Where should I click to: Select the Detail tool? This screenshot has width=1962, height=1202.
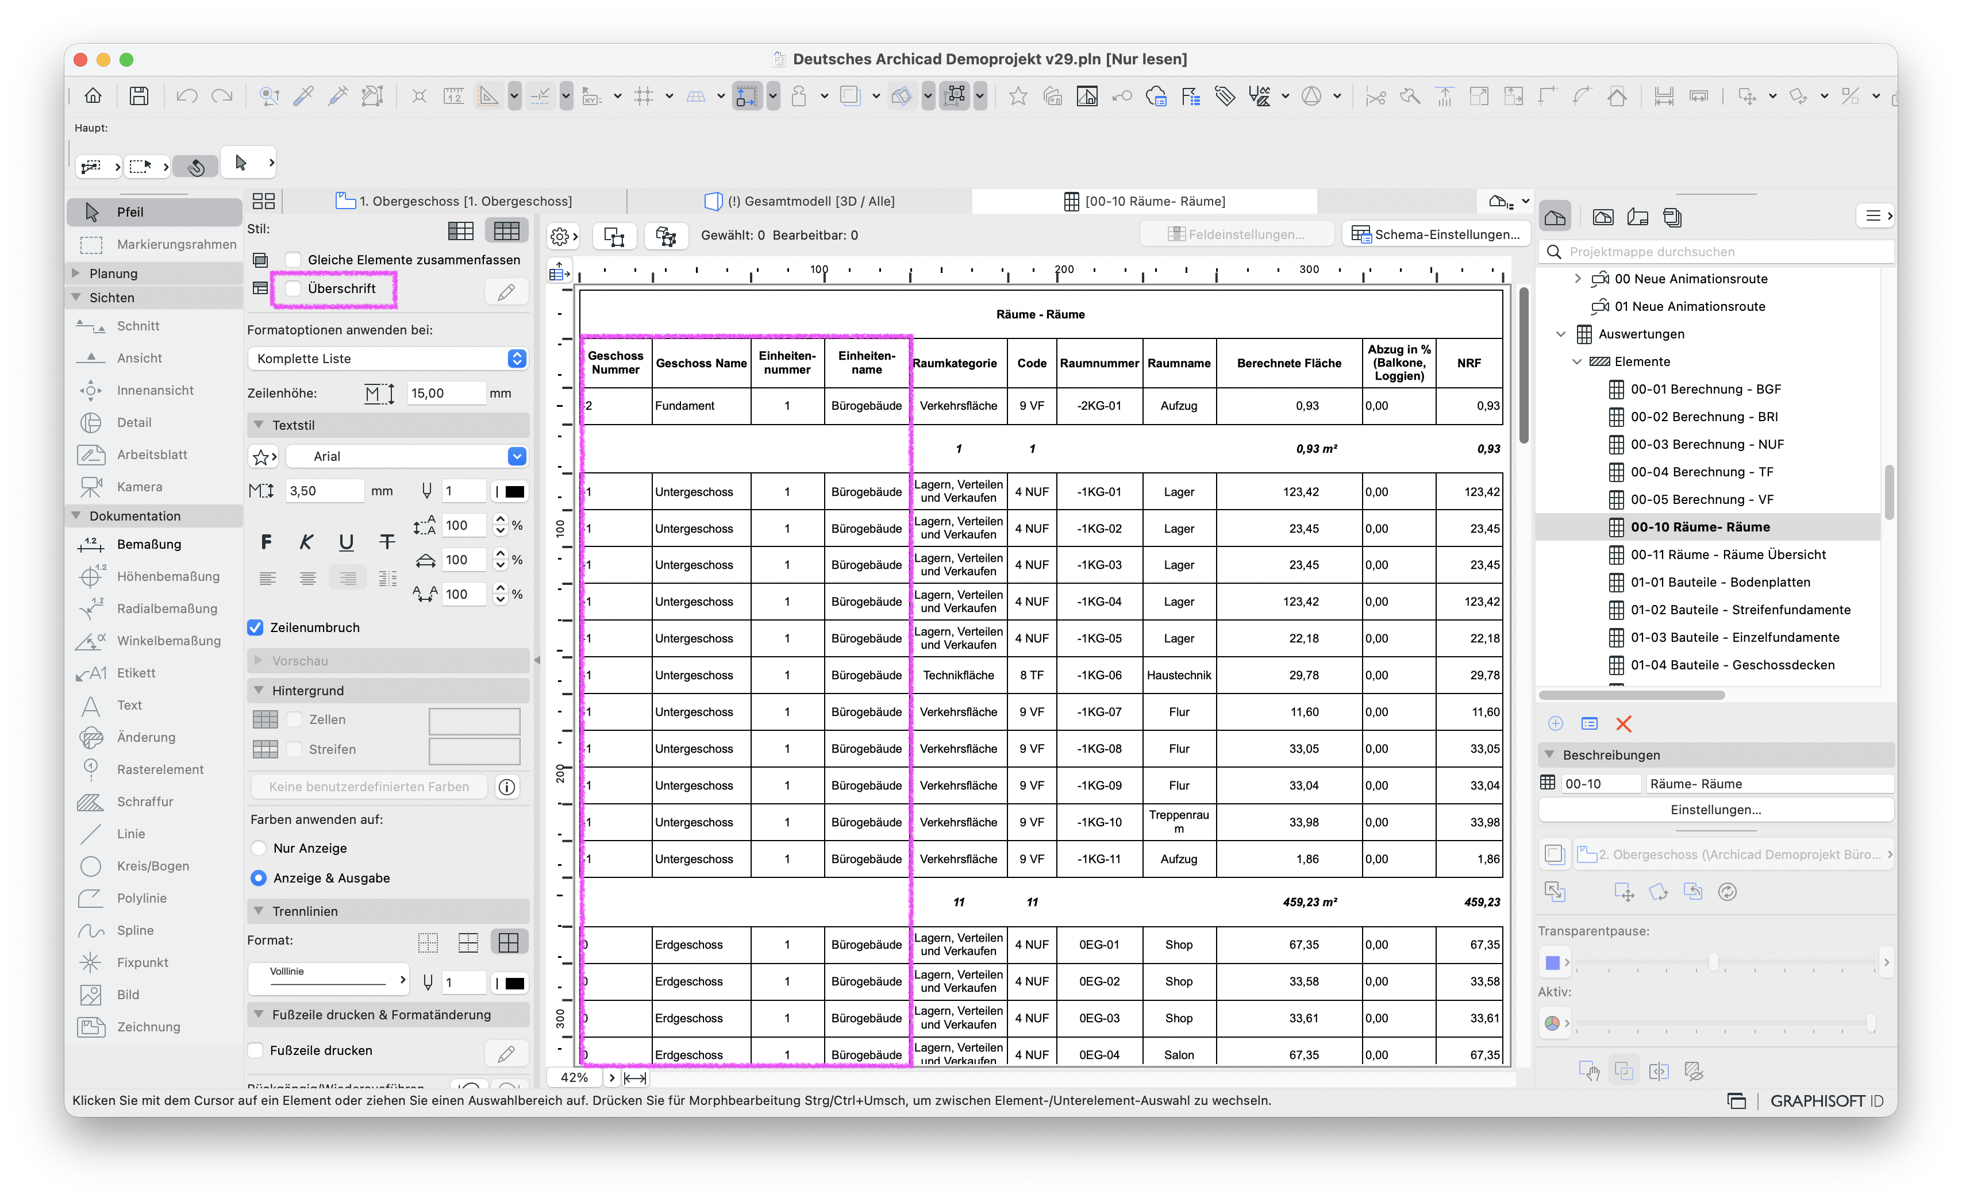[155, 422]
